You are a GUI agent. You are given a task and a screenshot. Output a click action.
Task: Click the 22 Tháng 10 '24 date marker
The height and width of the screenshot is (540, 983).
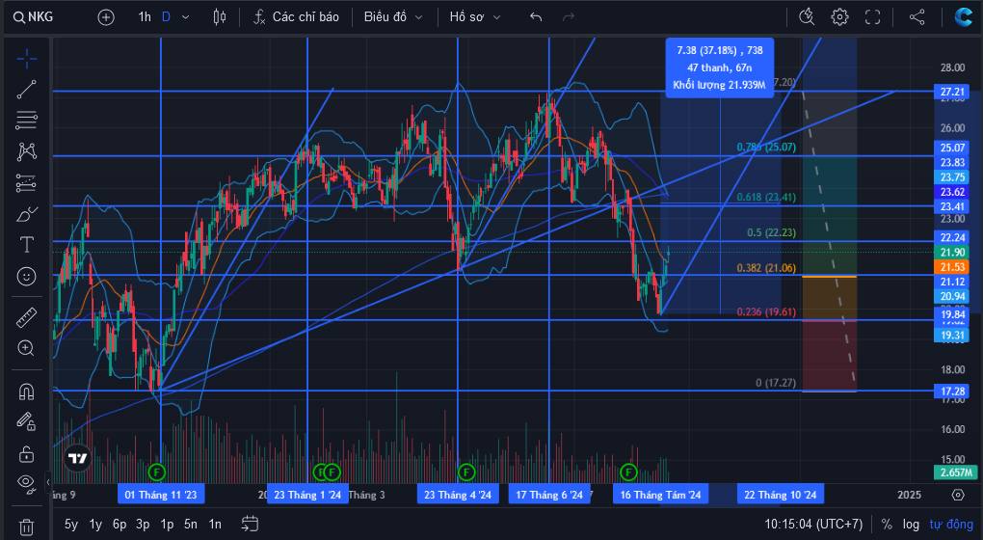pyautogui.click(x=781, y=495)
